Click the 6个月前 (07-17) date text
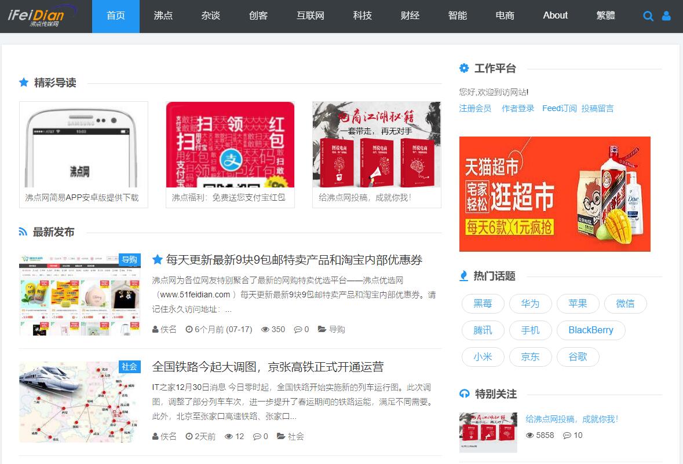Screen dimensions: 683x464 224,329
